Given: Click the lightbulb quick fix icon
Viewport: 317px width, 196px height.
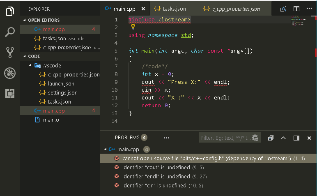Looking at the screenshot, I should (x=133, y=26).
